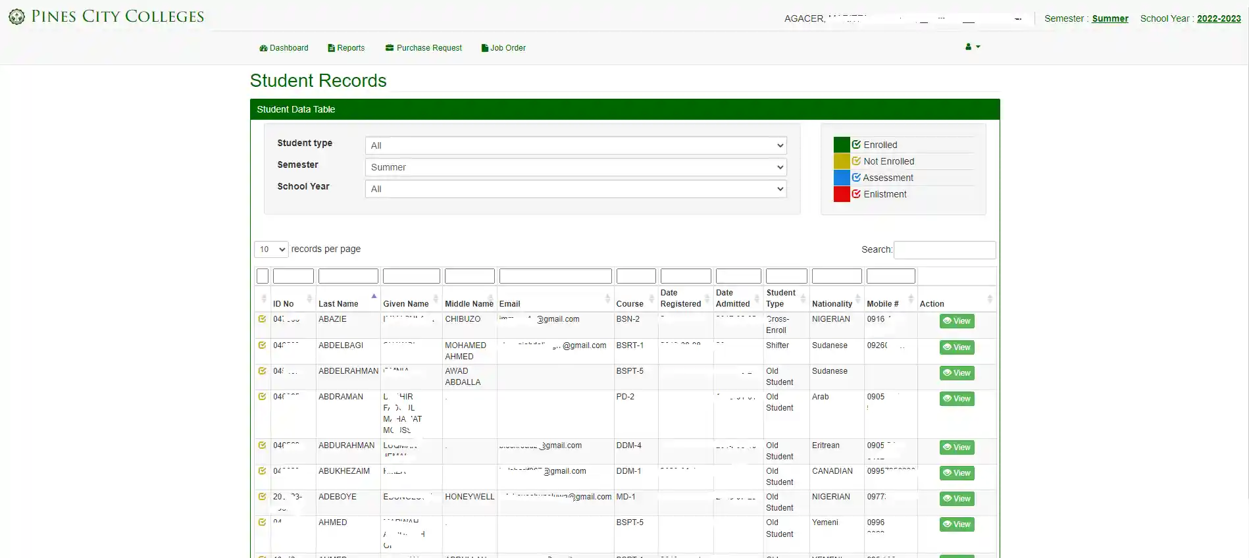The height and width of the screenshot is (558, 1249).
Task: Toggle the Assessment legend checkbox
Action: 856,177
